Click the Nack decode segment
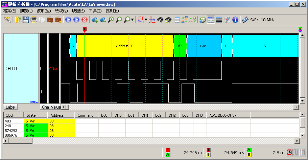Viewport: 308px width, 160px height. pos(204,46)
